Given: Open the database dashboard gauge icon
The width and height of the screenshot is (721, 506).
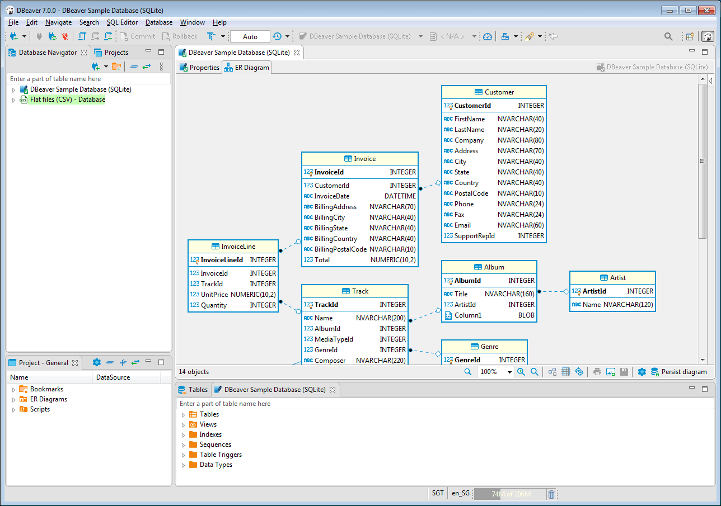Looking at the screenshot, I should tap(488, 36).
